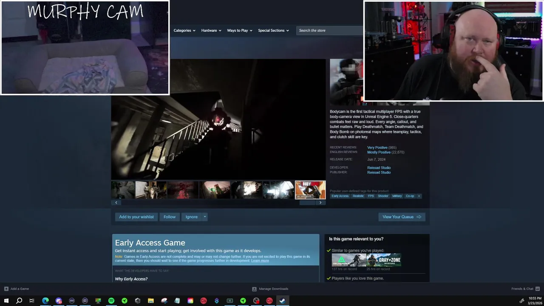This screenshot has height=306, width=544.
Task: Click the Gray Zone Warfare thumbnail
Action: (x=384, y=260)
